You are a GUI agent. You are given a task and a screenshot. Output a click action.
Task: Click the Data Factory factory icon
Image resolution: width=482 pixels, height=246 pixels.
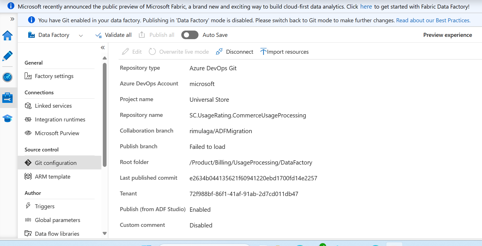pos(31,35)
